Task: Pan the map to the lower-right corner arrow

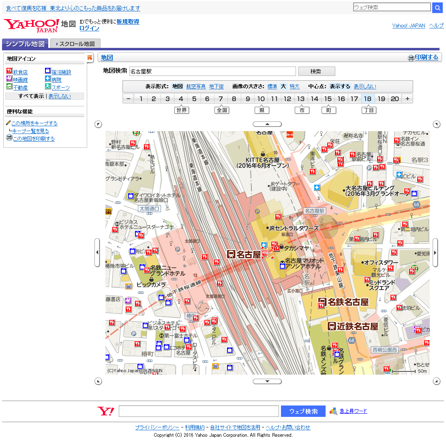Action: (x=437, y=381)
